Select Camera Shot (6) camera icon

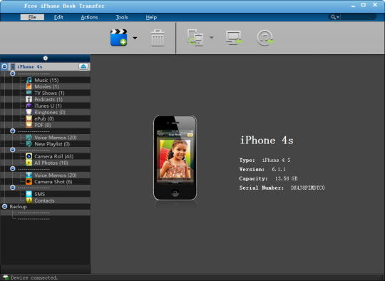click(x=29, y=182)
